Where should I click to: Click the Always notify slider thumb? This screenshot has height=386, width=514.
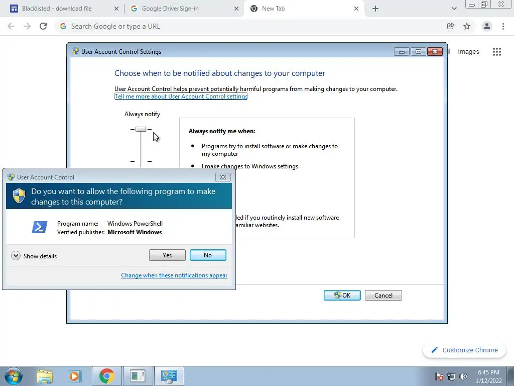pyautogui.click(x=141, y=129)
